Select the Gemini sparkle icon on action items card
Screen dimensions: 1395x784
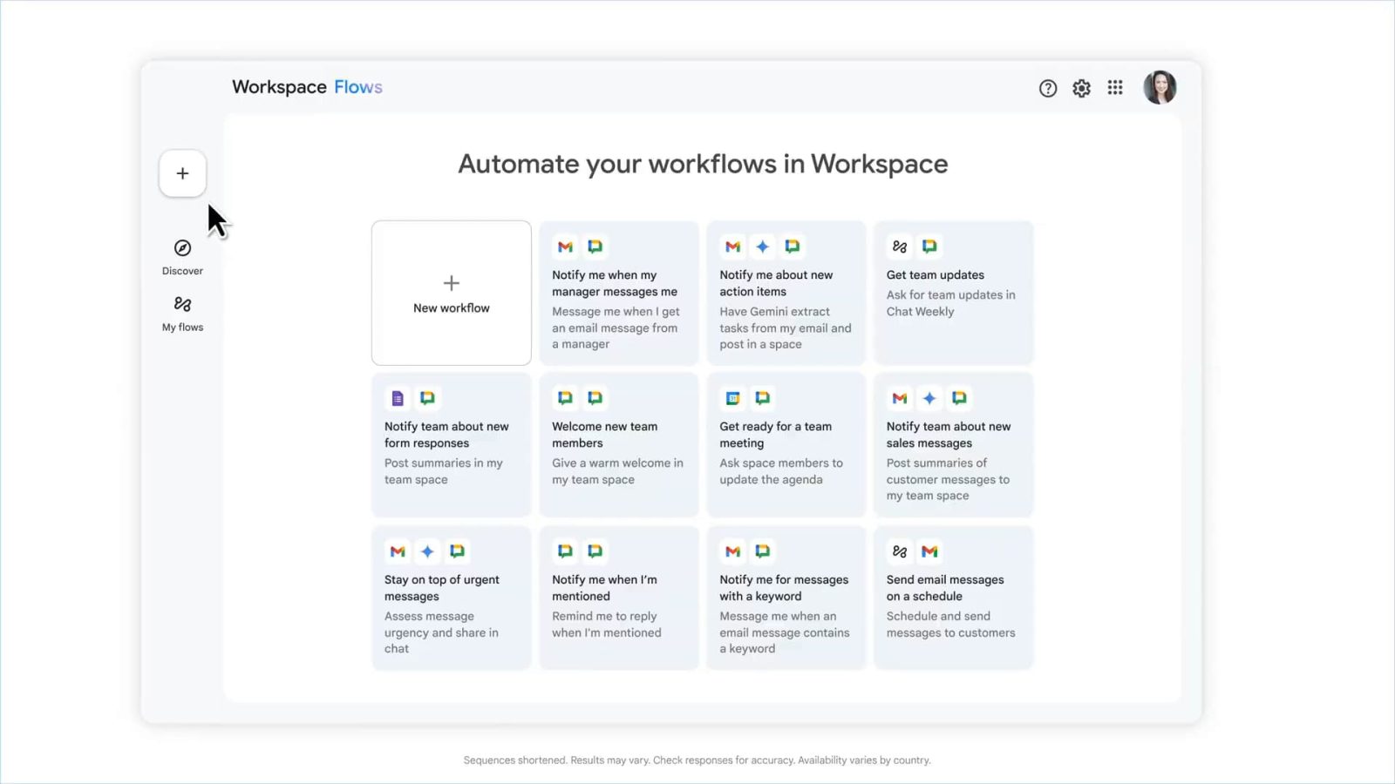762,247
